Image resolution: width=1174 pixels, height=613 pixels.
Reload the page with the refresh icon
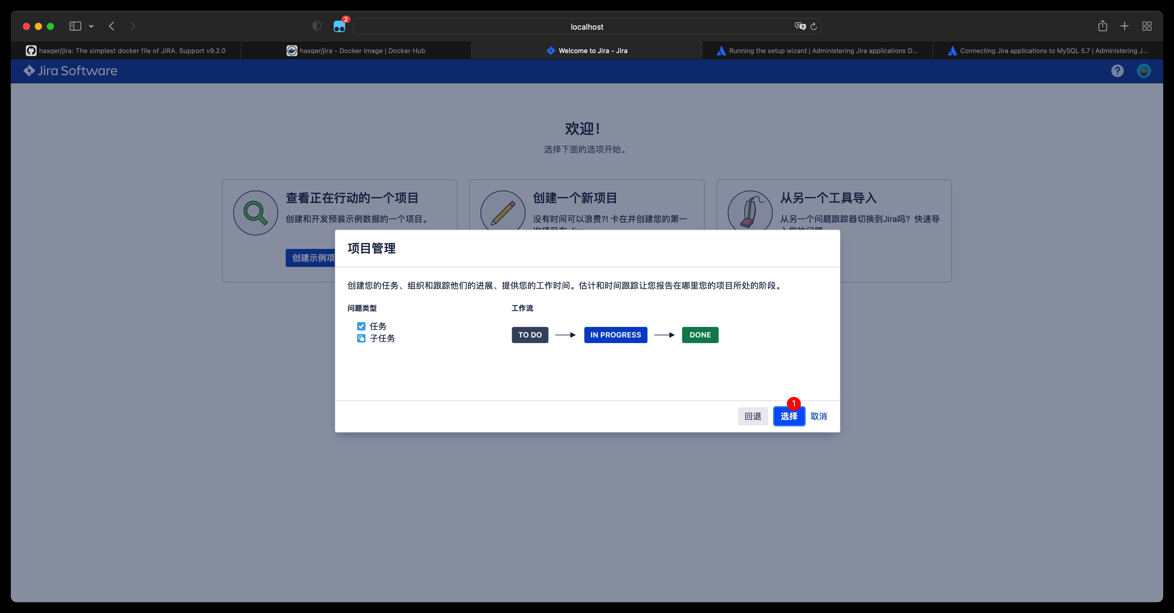pos(814,26)
